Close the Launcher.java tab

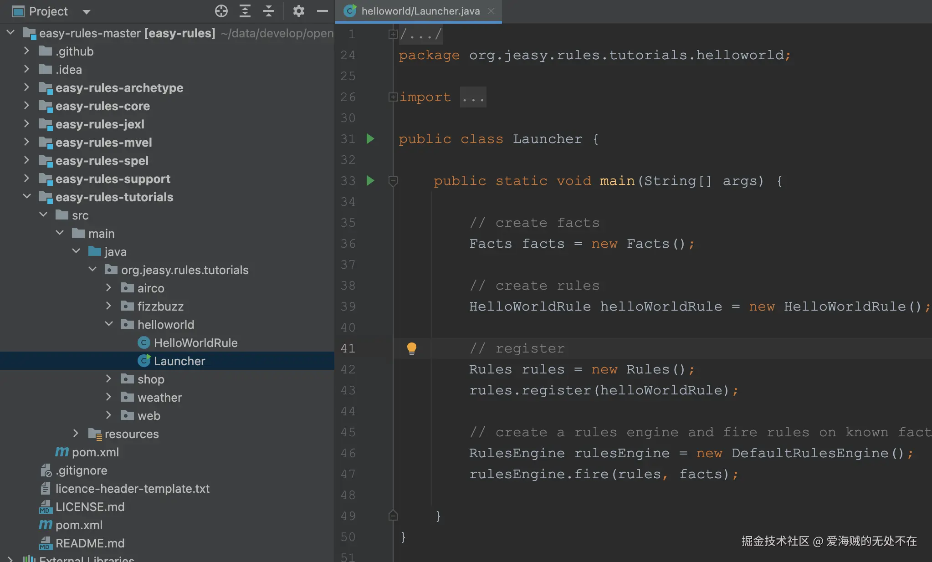(491, 11)
